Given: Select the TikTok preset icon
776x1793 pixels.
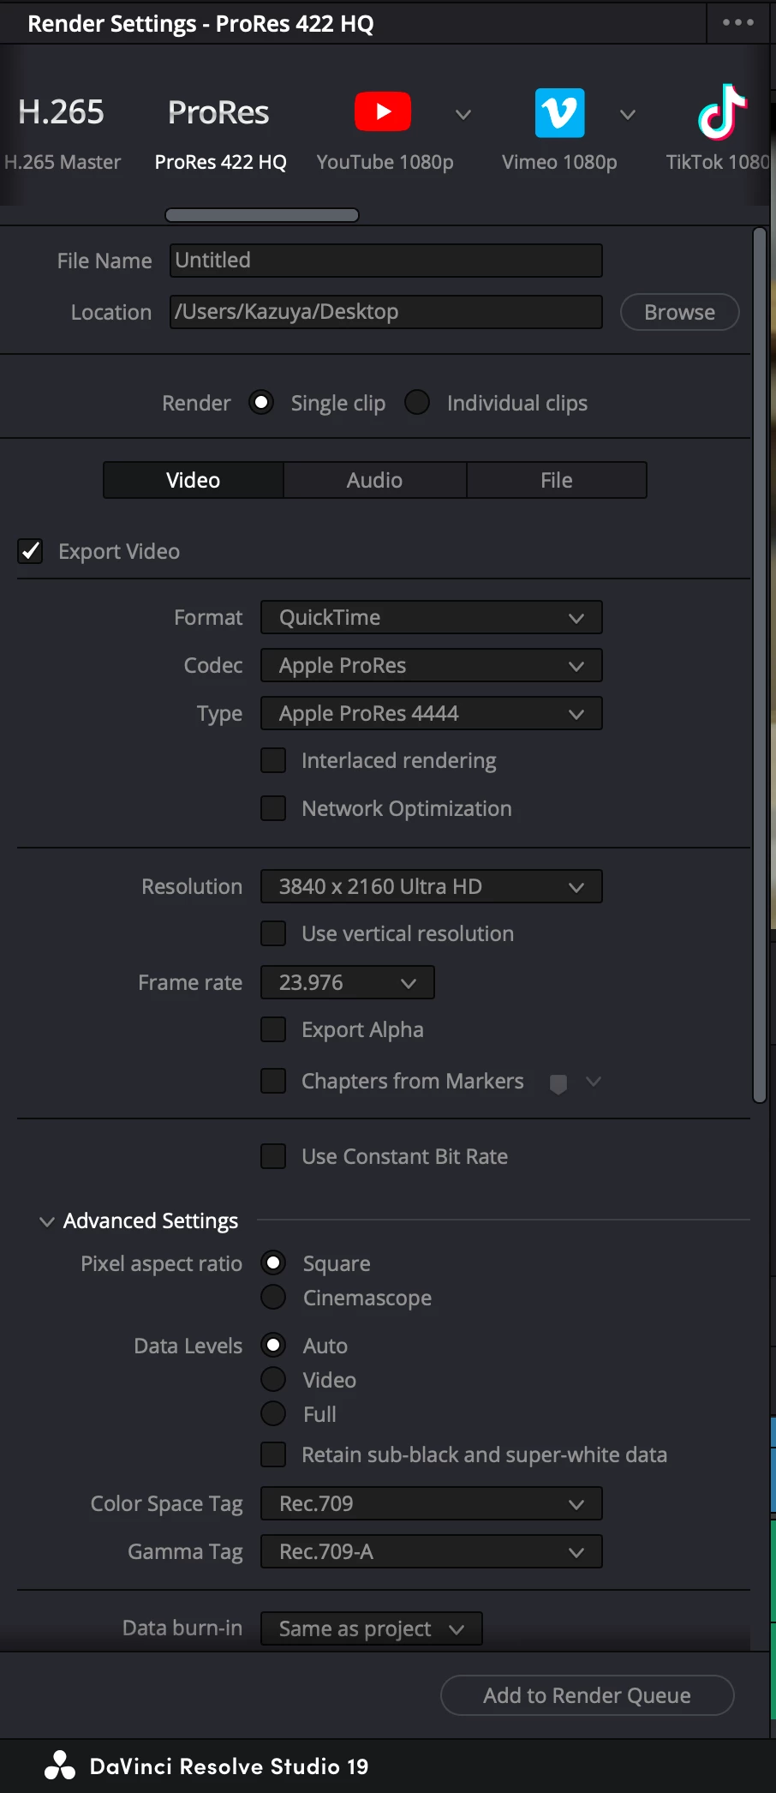Looking at the screenshot, I should click(x=722, y=112).
